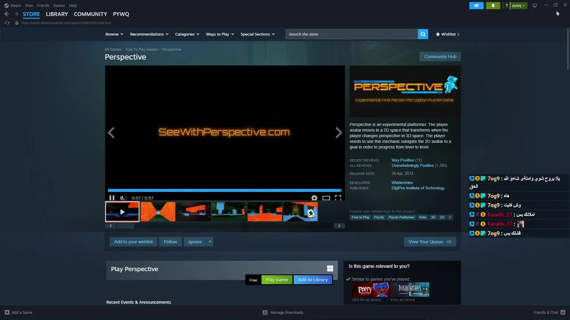Open the Widdershins developer link

pyautogui.click(x=402, y=183)
